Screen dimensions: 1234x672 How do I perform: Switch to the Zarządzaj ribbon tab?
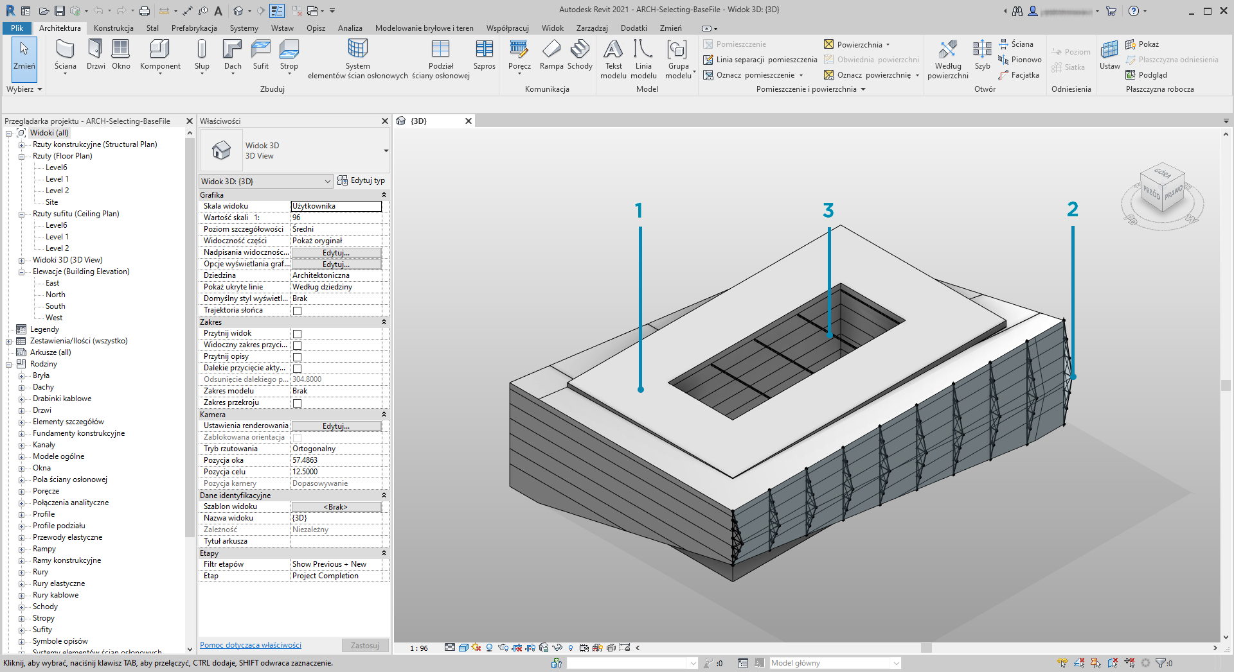pos(592,28)
